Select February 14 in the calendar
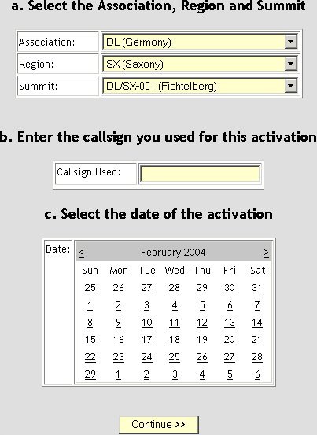Viewport: 317px width, 435px height. click(256, 323)
